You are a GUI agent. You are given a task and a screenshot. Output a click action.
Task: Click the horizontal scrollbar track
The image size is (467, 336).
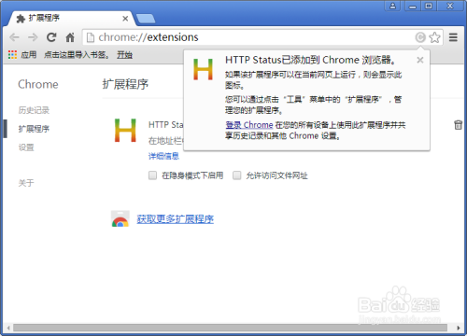pos(231,328)
